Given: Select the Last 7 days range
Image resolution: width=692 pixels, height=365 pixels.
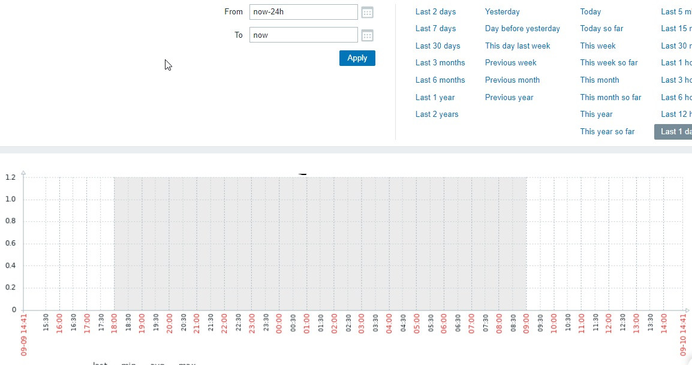Looking at the screenshot, I should tap(435, 28).
